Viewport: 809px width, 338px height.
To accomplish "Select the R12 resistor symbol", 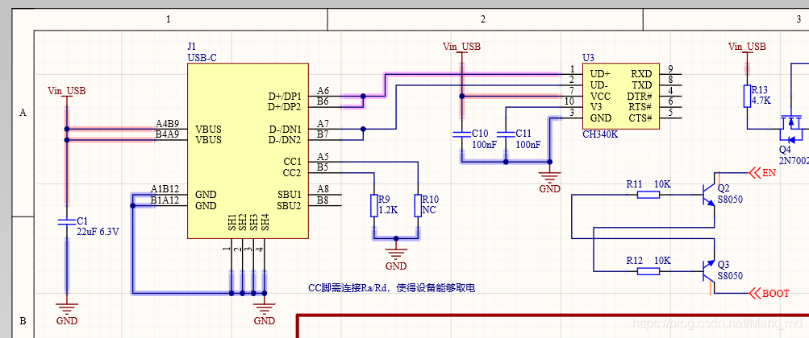I will pyautogui.click(x=648, y=271).
